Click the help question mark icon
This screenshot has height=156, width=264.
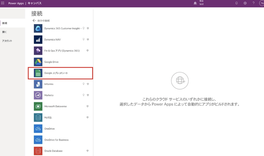[x=253, y=3]
